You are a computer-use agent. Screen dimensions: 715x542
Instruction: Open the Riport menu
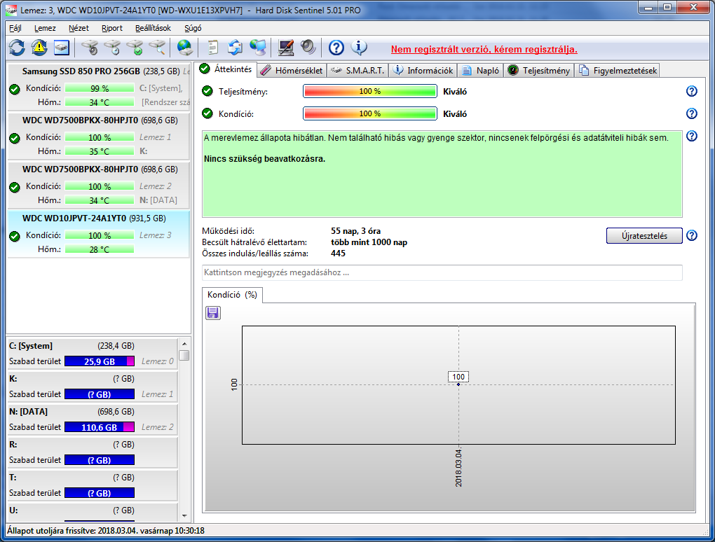pyautogui.click(x=112, y=28)
